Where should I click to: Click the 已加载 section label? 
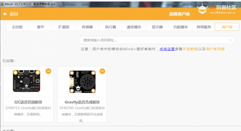(9, 61)
